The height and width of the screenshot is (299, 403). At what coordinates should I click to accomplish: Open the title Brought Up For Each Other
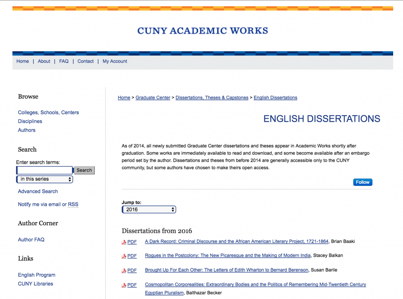226,270
